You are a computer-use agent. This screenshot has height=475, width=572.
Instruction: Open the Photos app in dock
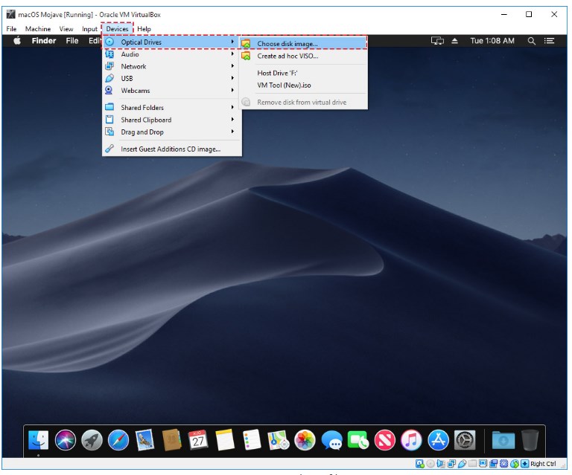[x=305, y=440]
